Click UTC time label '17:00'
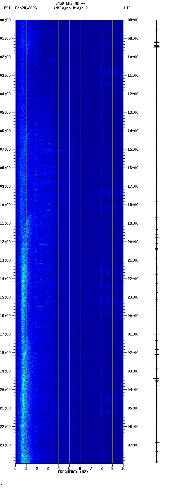 (x=133, y=186)
